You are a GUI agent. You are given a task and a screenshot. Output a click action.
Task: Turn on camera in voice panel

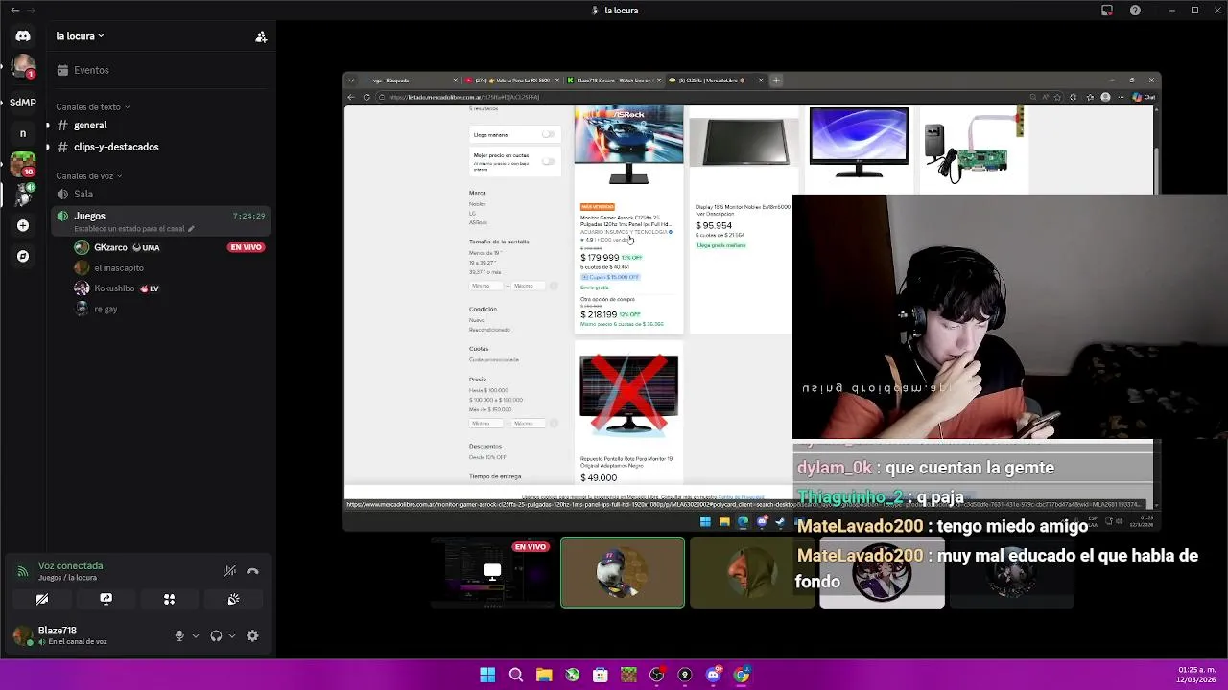click(x=42, y=599)
